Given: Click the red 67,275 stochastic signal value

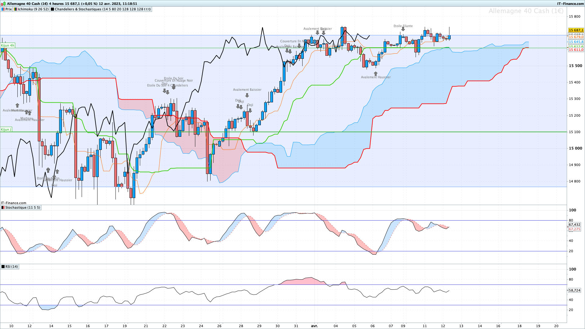Looking at the screenshot, I should [575, 229].
